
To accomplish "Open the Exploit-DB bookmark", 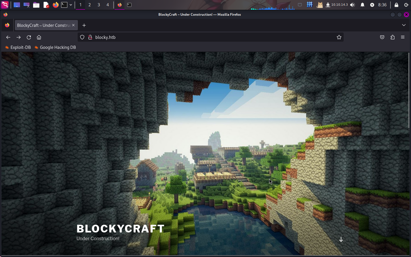I will tap(18, 47).
